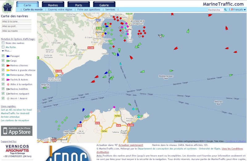Open the Université de l'Egée department link
This screenshot has height=161, width=247.
179,149
